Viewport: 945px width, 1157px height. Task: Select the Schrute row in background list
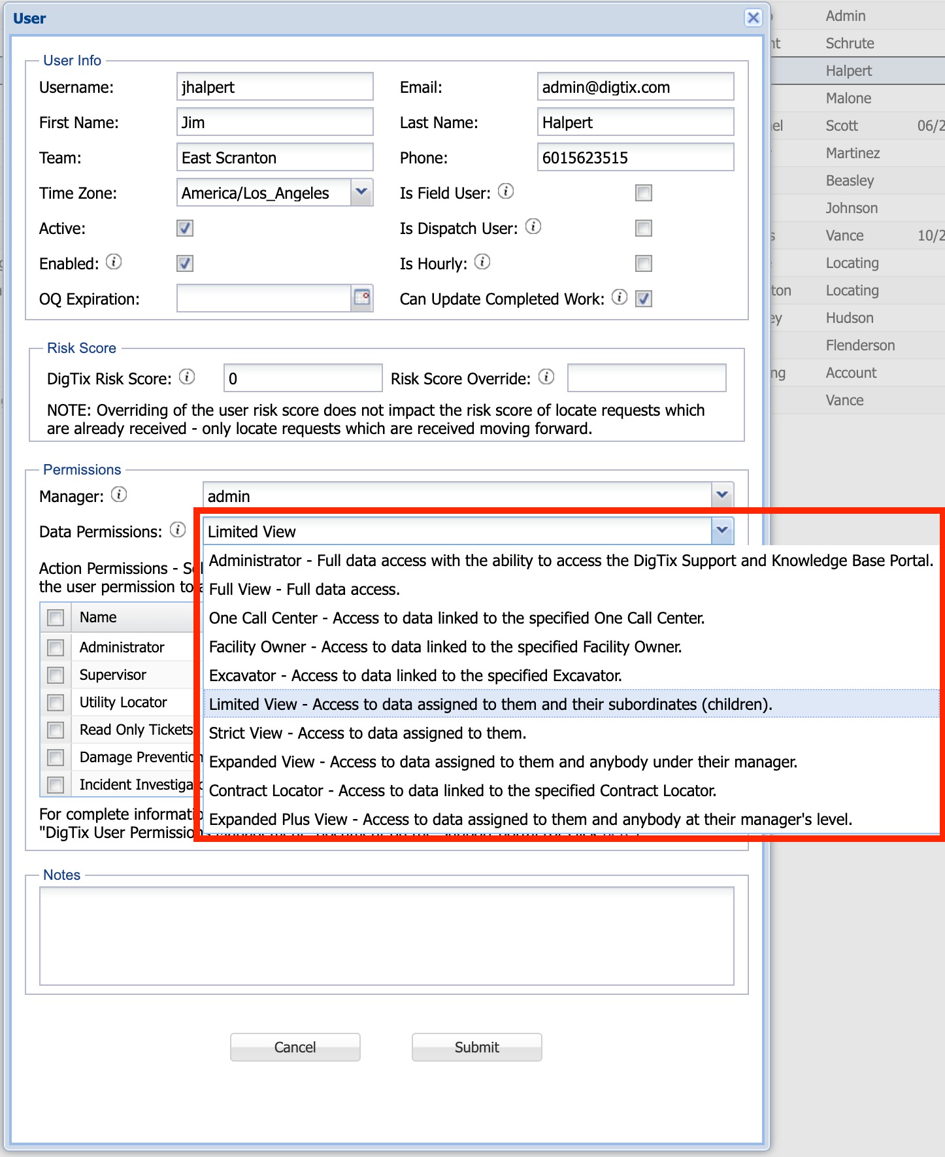coord(857,43)
